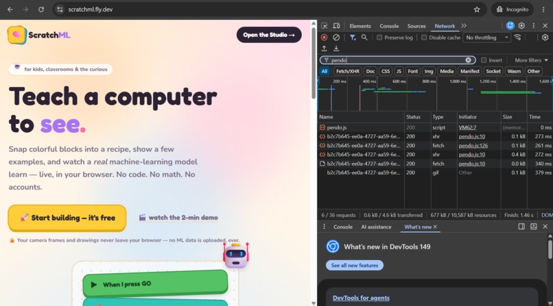This screenshot has height=306, width=553.
Task: Close the What's new tab
Action: [x=435, y=227]
